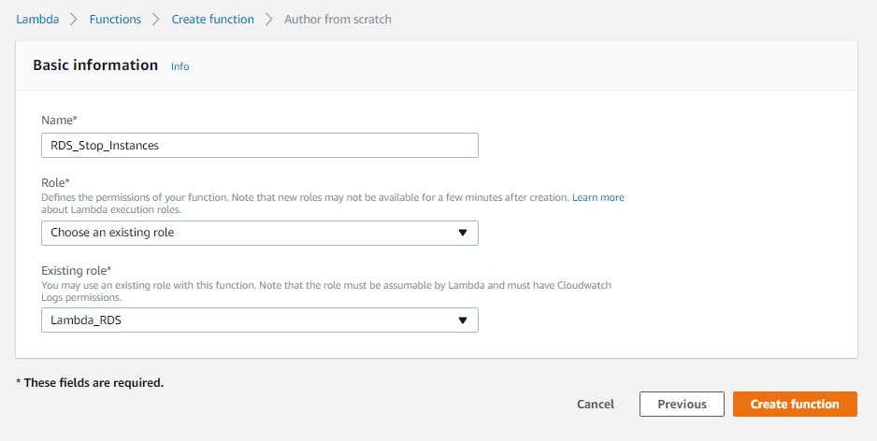Open the Info link beside Basic information
The height and width of the screenshot is (441, 877).
pos(180,66)
